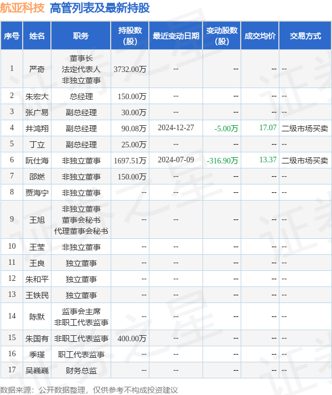
Task: Click row number 17
Action: 12,370
